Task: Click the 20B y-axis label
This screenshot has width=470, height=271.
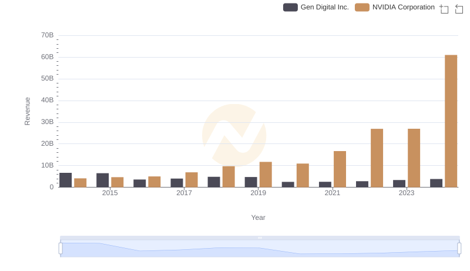Action: (48, 143)
